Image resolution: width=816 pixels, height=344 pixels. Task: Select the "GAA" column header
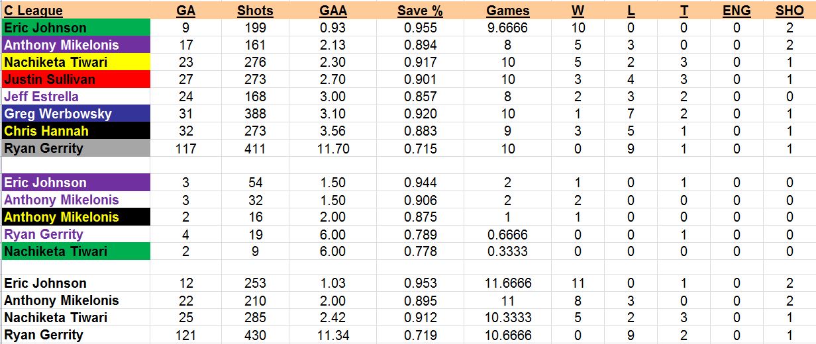[x=332, y=11]
